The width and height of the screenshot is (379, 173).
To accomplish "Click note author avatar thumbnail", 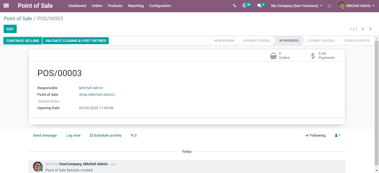I will [x=38, y=167].
